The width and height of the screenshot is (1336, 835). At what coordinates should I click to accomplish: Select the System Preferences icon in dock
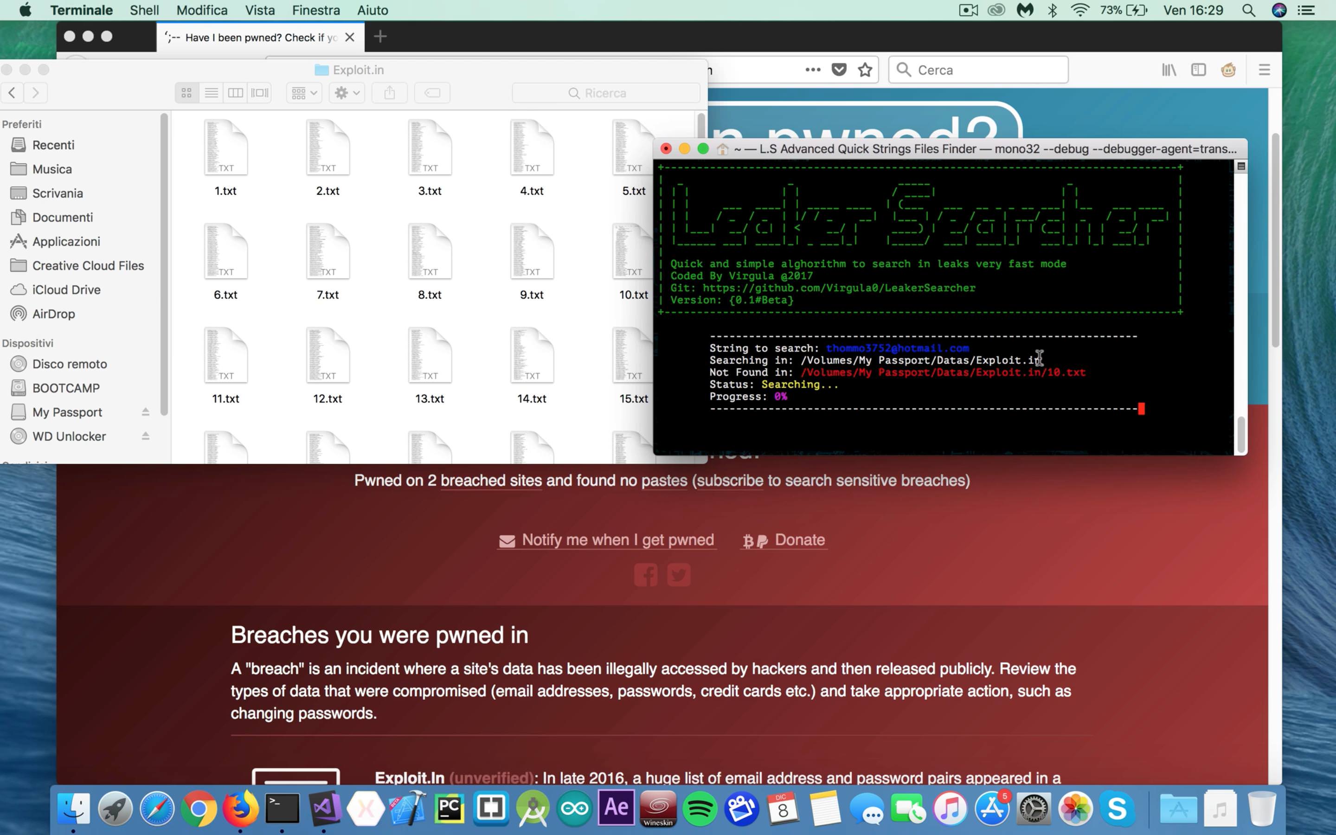point(1032,809)
